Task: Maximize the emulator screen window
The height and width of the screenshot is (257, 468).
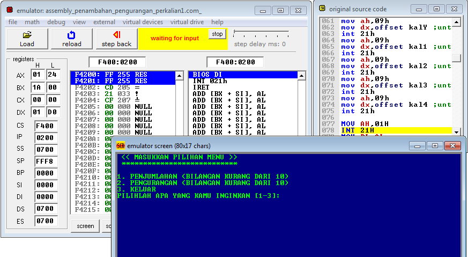Action: (x=435, y=145)
